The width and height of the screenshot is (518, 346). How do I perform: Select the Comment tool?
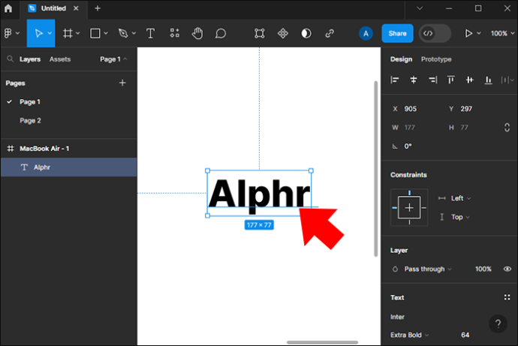click(x=221, y=33)
